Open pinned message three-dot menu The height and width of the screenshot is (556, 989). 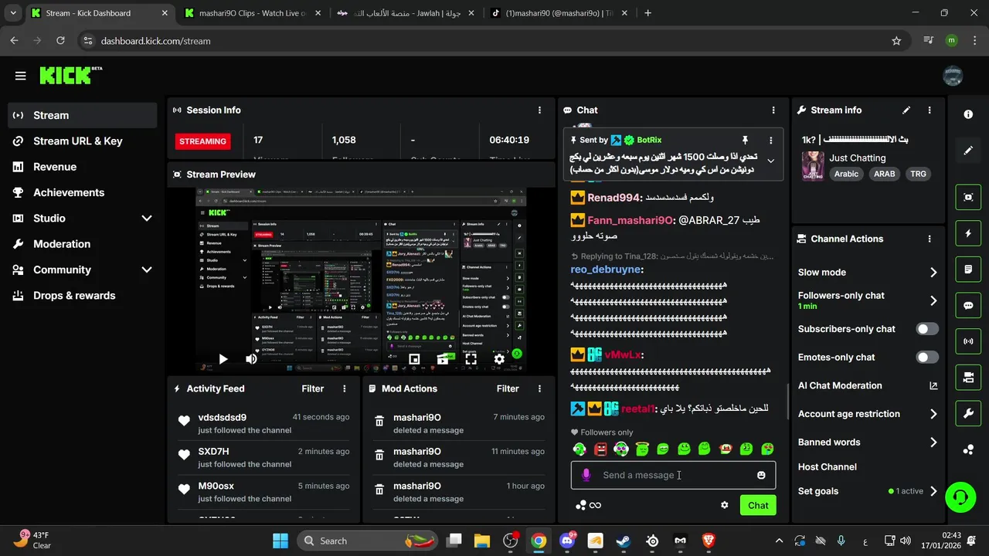pos(770,140)
